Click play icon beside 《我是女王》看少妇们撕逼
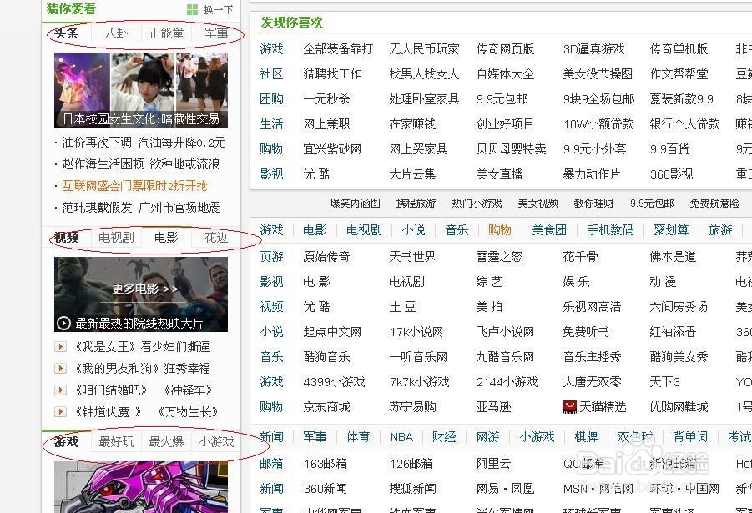The height and width of the screenshot is (513, 752). point(60,347)
